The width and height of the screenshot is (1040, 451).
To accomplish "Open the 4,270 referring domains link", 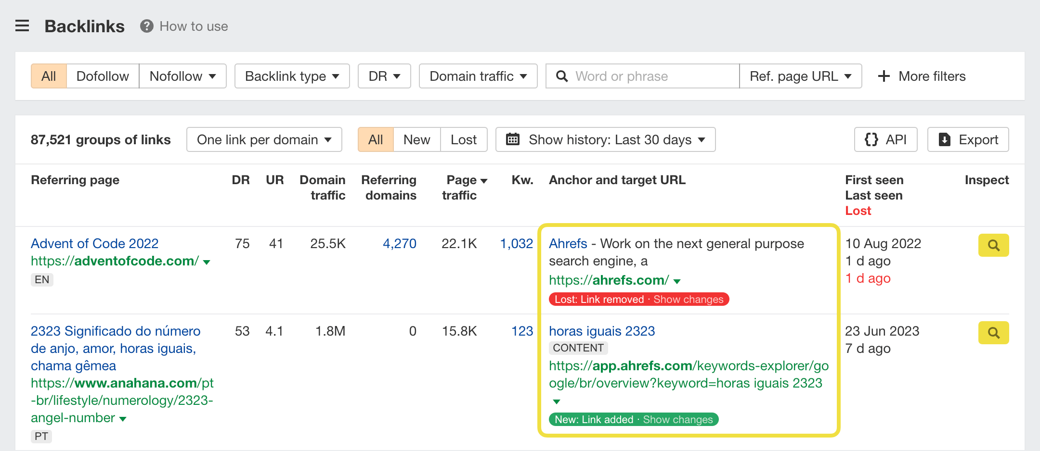I will (x=400, y=243).
